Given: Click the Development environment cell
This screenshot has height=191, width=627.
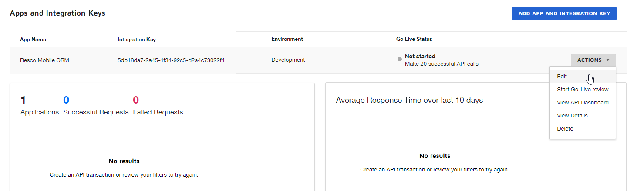Looking at the screenshot, I should click(x=288, y=60).
